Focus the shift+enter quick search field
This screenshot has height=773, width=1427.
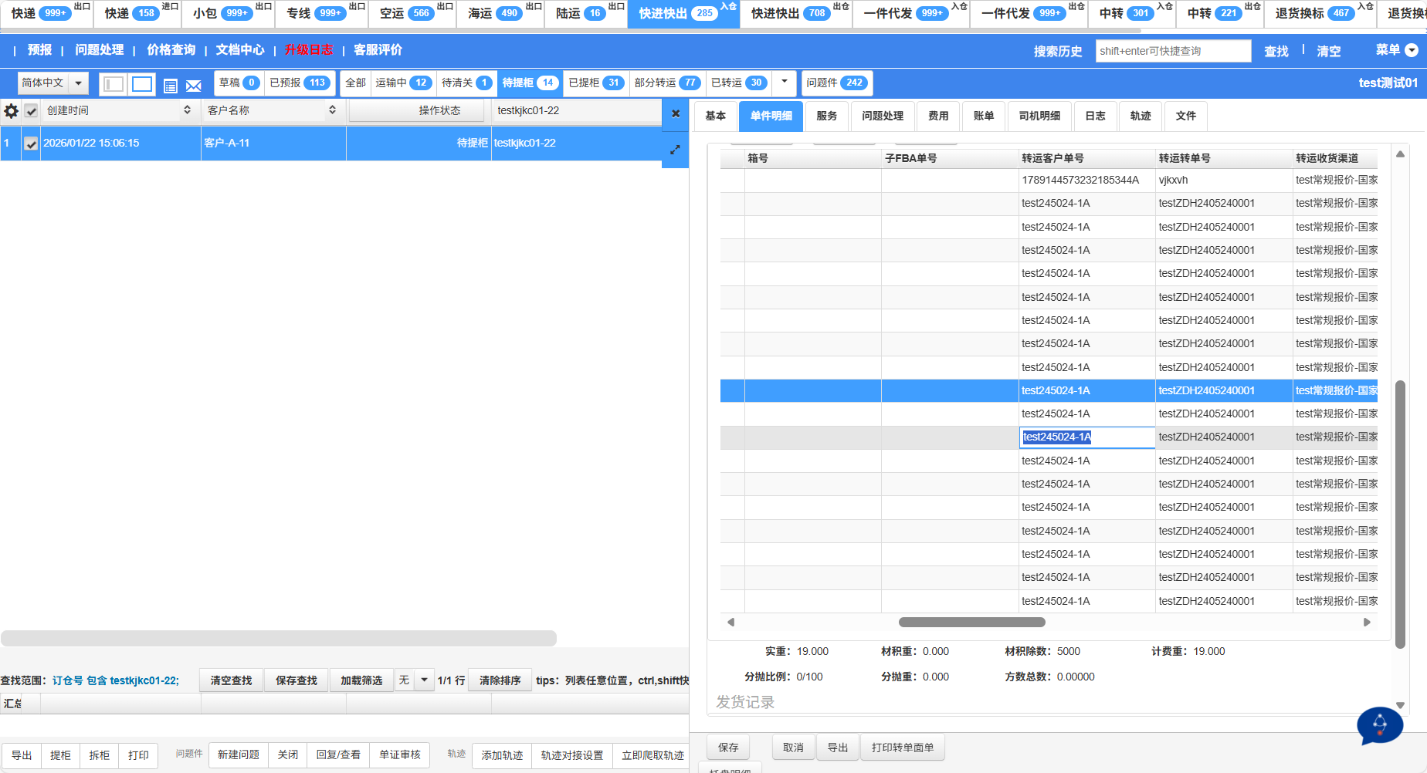point(1172,51)
